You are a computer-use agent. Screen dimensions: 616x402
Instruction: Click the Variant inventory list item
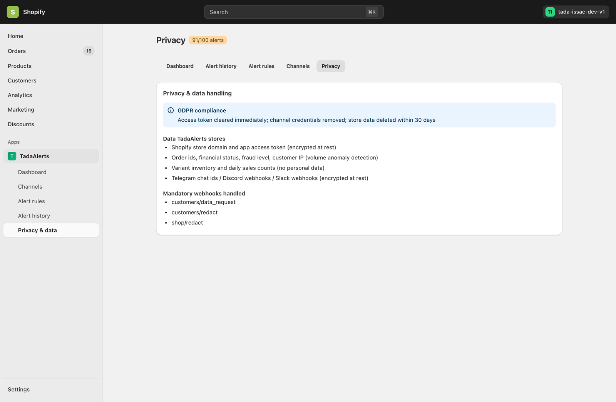click(x=248, y=168)
